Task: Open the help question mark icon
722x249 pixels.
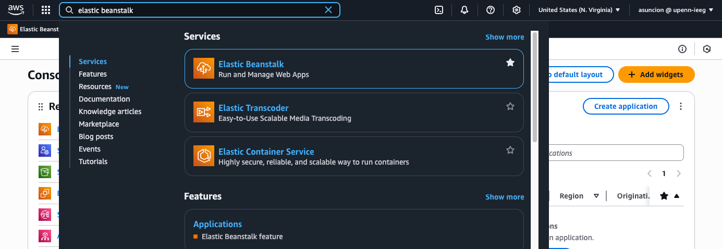Action: 491,10
